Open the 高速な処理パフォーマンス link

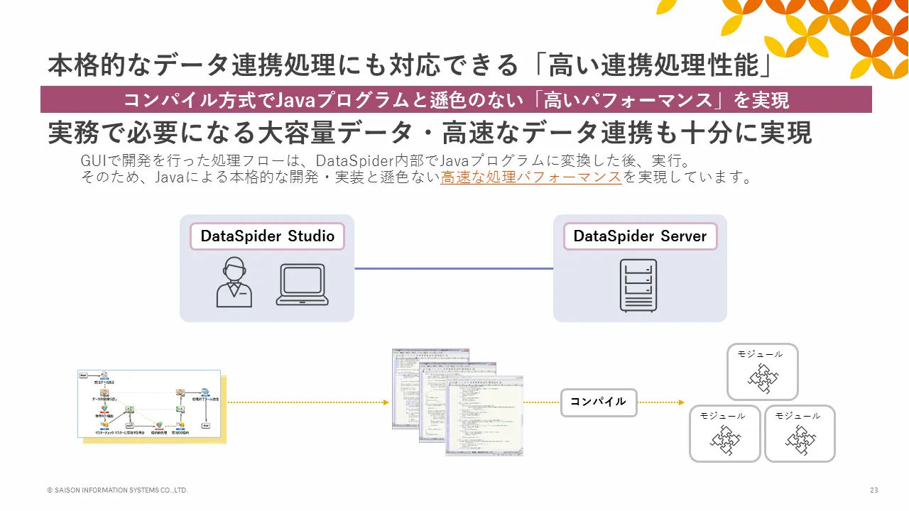click(x=531, y=177)
